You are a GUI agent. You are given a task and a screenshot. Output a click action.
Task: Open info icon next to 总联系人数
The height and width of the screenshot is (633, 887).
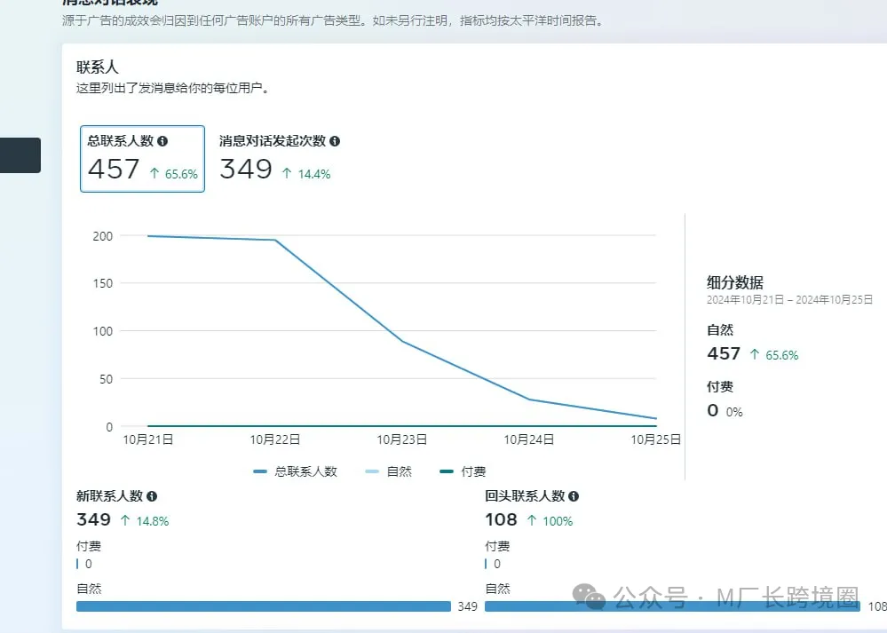162,141
